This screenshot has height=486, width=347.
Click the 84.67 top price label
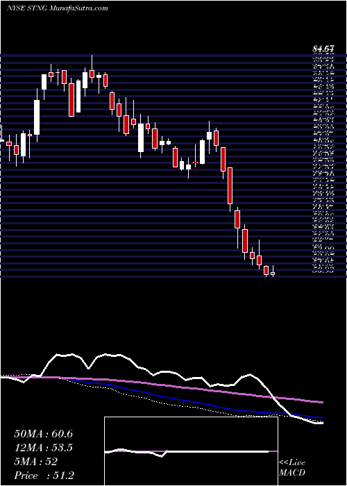(323, 49)
